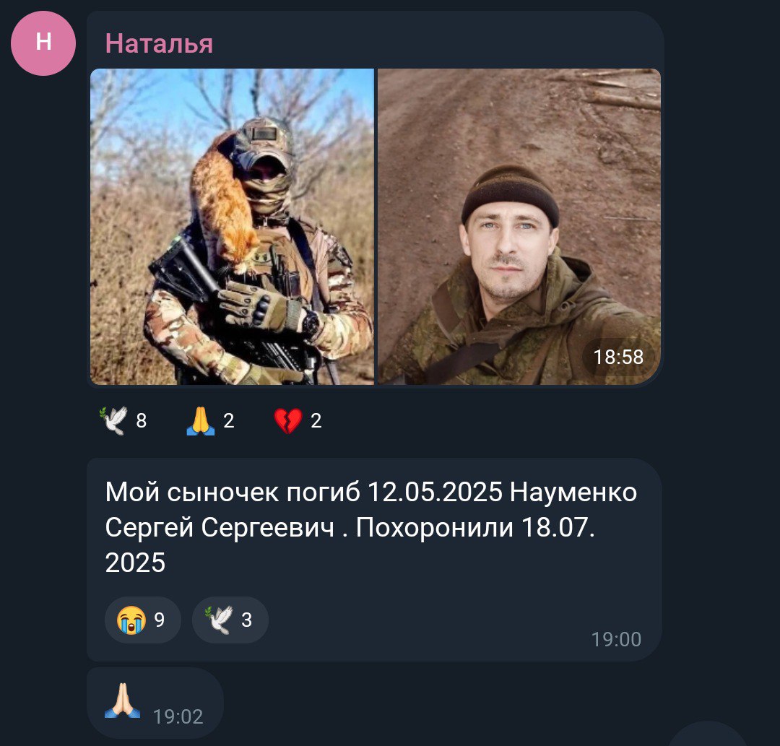Image resolution: width=780 pixels, height=746 pixels.
Task: Click the 19:02 timestamp beside emoji
Action: pos(178,716)
